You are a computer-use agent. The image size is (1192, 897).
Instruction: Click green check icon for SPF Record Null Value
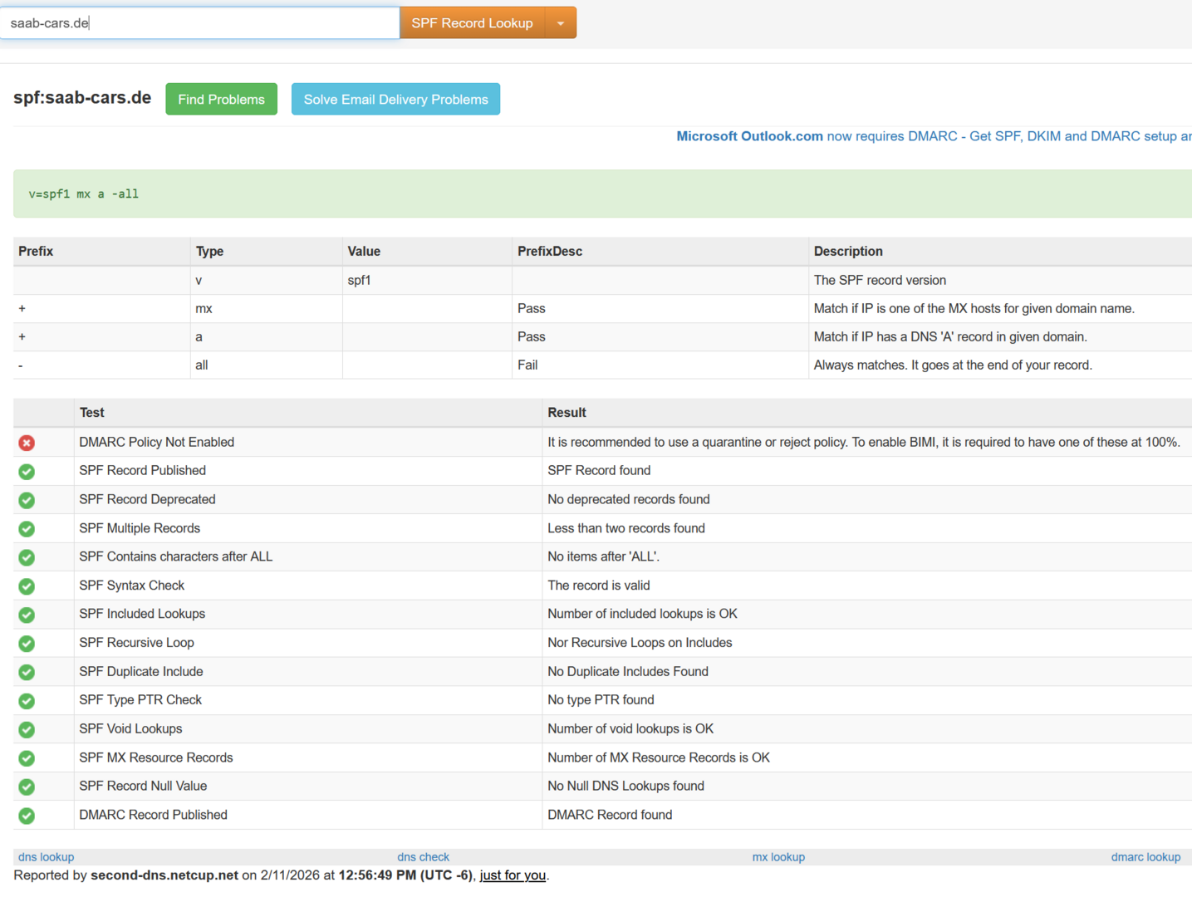click(27, 787)
